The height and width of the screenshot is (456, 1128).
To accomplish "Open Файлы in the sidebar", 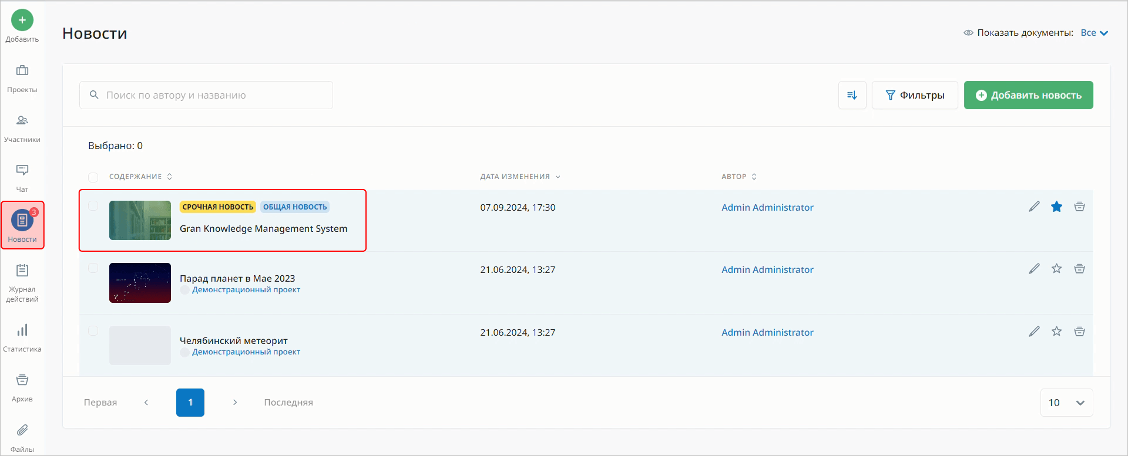I will coord(22,438).
